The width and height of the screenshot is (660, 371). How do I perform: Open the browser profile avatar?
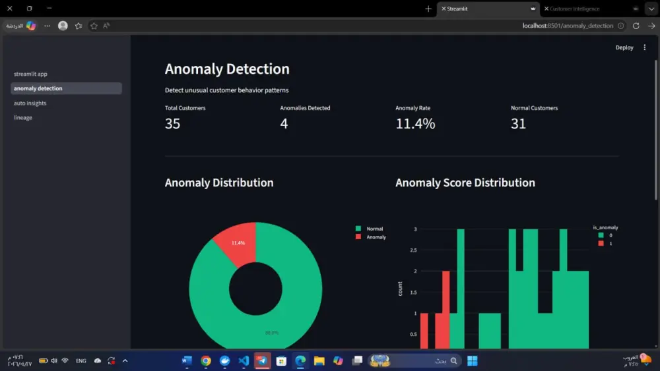pyautogui.click(x=63, y=26)
